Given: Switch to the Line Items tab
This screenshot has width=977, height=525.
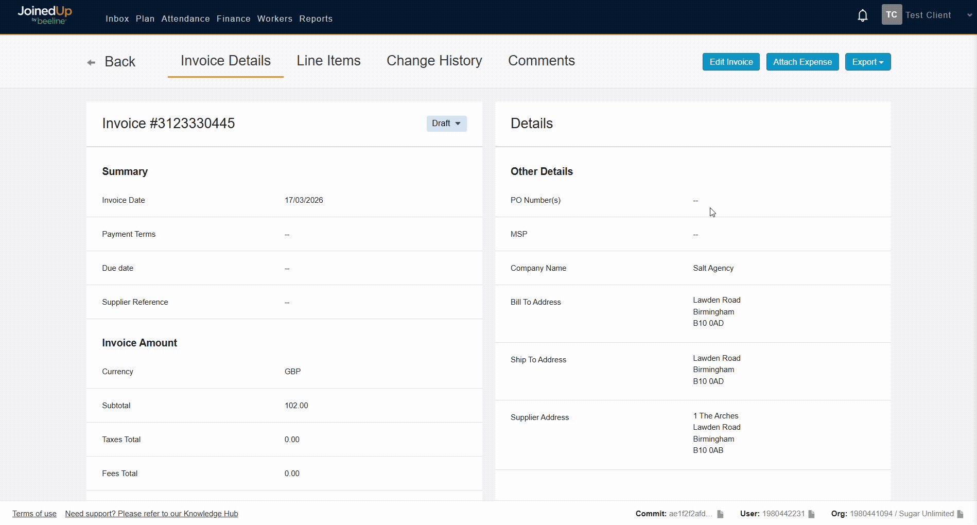Looking at the screenshot, I should [x=328, y=61].
